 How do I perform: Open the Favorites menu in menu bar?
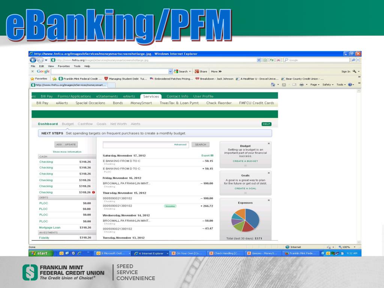[x=64, y=66]
